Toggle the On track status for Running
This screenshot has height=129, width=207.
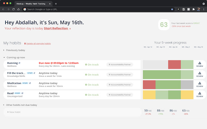(92, 64)
